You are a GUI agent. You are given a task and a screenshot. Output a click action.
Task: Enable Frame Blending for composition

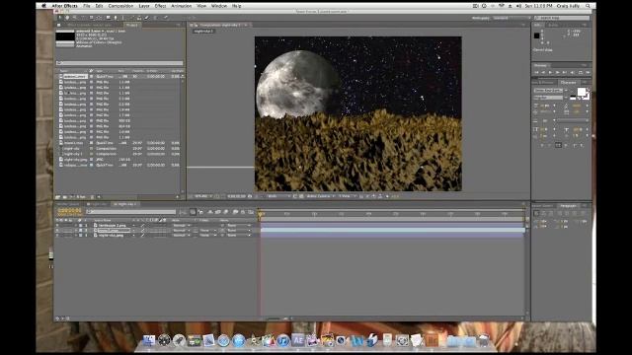pos(217,212)
